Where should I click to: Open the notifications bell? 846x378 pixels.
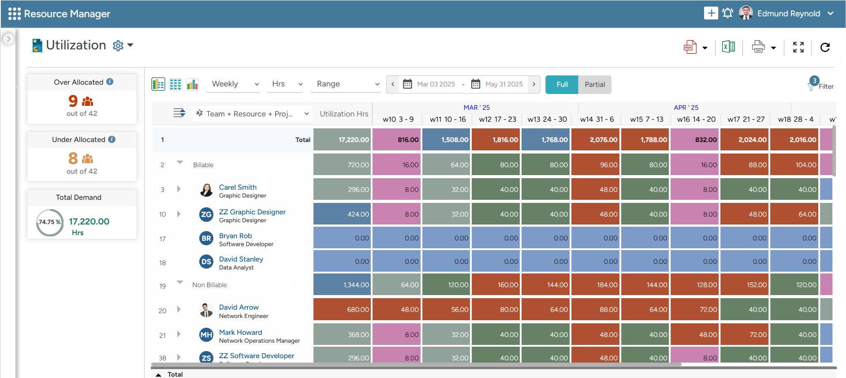point(728,13)
